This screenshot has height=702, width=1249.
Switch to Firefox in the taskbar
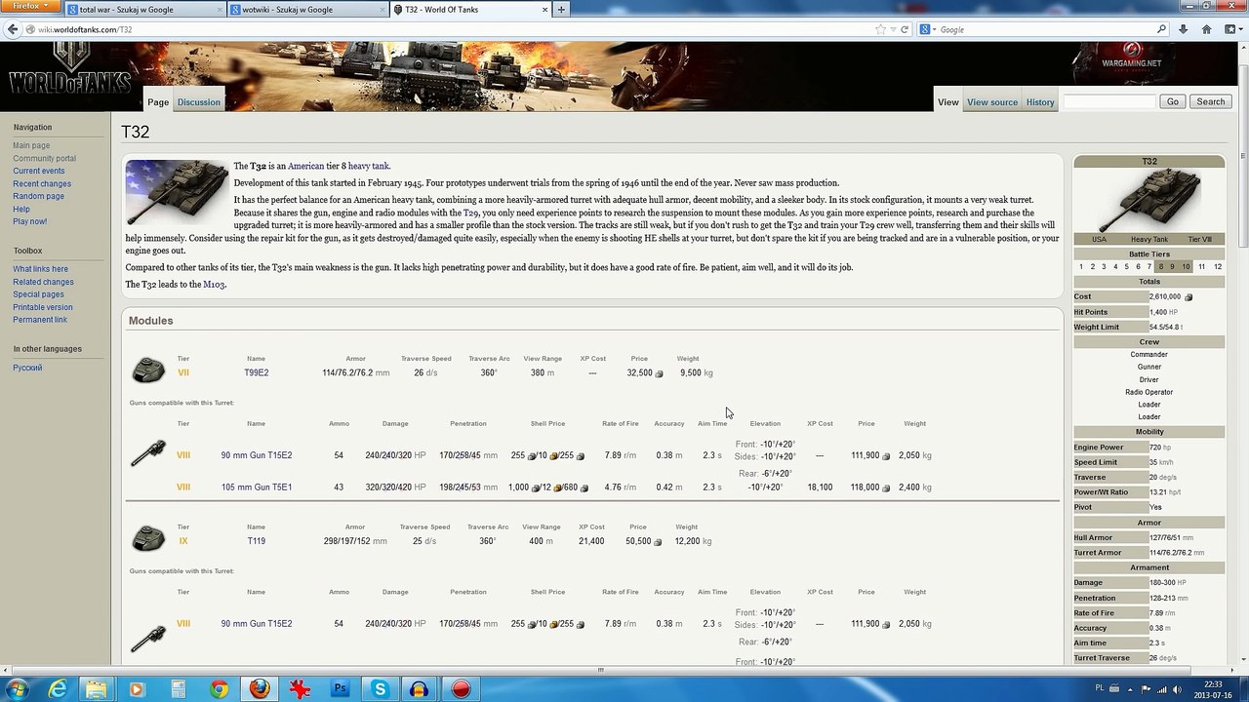(x=260, y=689)
